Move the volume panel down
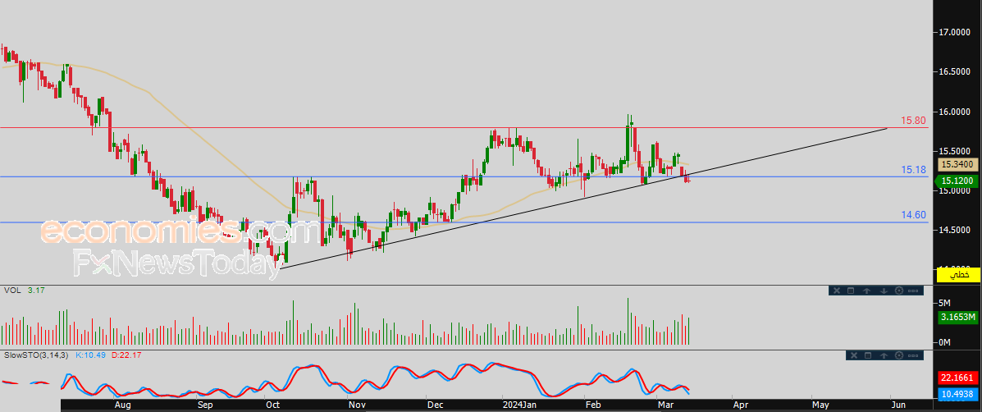Viewport: 982px width, 412px height. (x=883, y=291)
